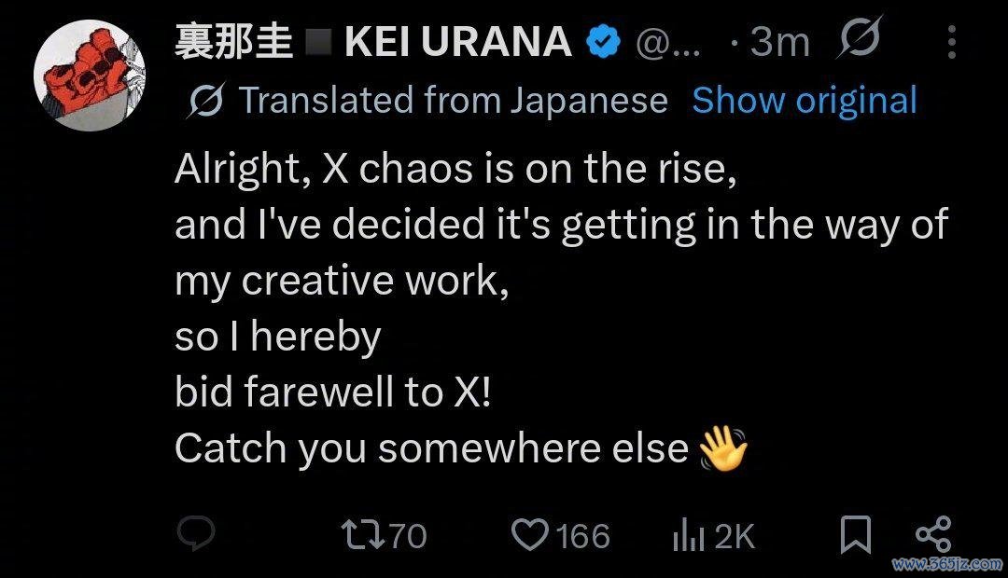Click the 2K view count

coord(735,536)
